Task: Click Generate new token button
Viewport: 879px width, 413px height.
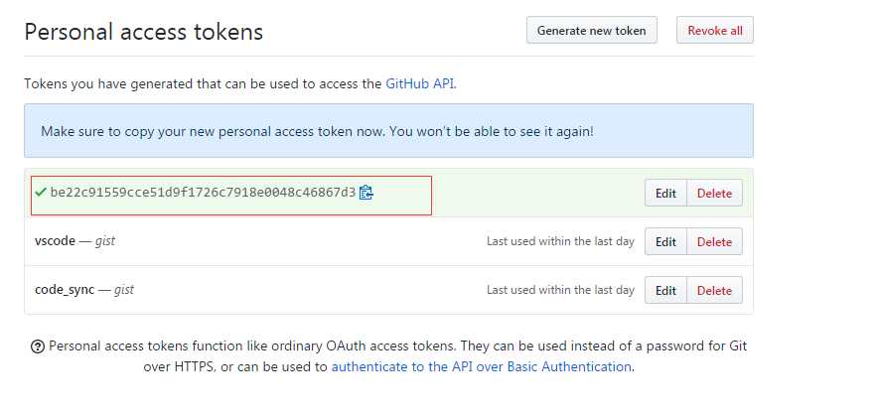Action: pyautogui.click(x=591, y=30)
